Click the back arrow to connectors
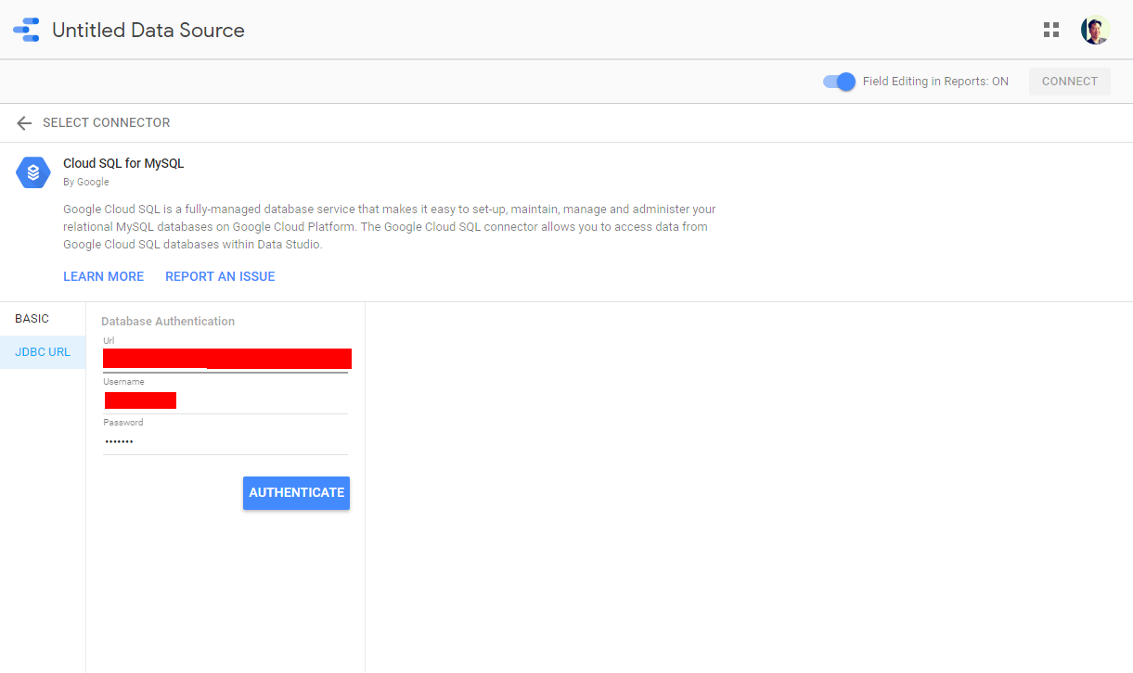 click(x=24, y=123)
